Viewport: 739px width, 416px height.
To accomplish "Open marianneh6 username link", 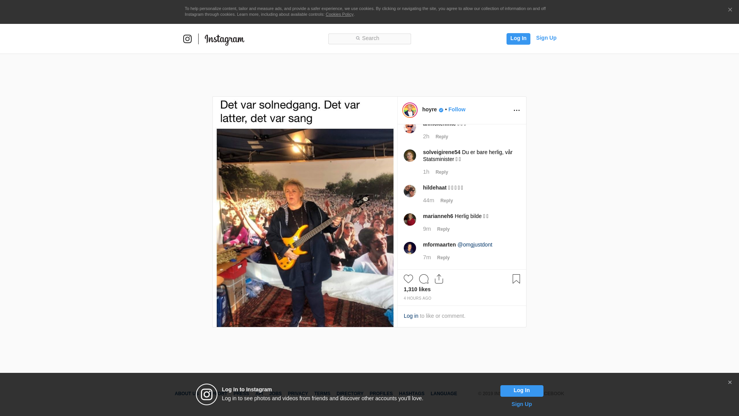I will point(438,216).
